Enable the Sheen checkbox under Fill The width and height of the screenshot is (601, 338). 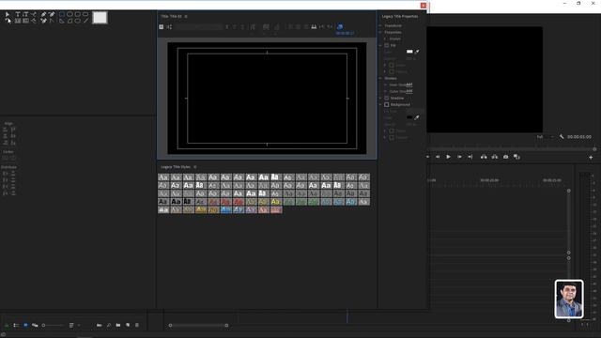click(x=392, y=65)
